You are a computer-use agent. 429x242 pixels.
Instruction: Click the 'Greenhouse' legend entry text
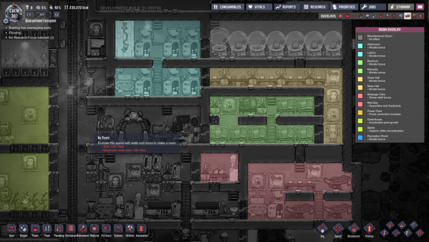[x=374, y=119]
